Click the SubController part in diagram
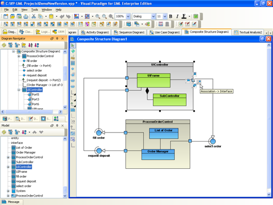Viewport: 273px width, 205px height. (x=170, y=100)
